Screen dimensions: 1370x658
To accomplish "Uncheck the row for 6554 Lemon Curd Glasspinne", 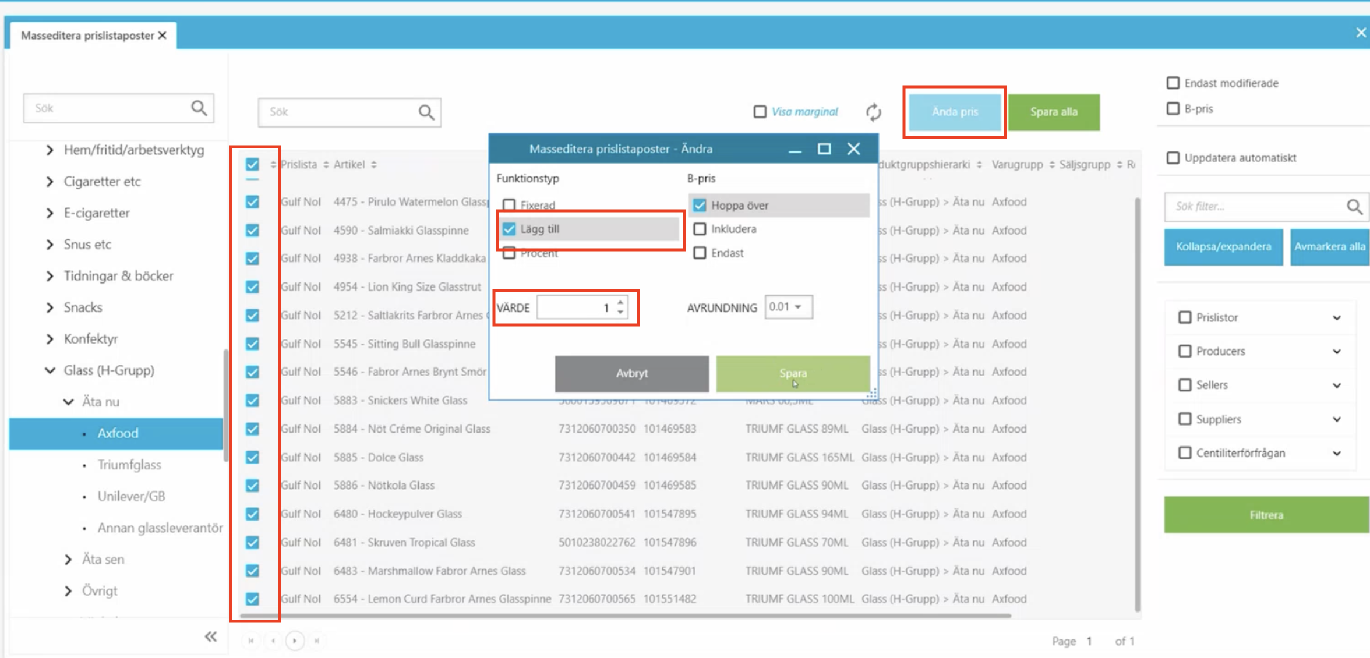I will click(x=252, y=599).
